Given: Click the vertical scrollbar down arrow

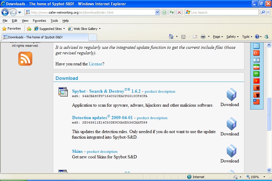Looking at the screenshot, I should pos(269,170).
